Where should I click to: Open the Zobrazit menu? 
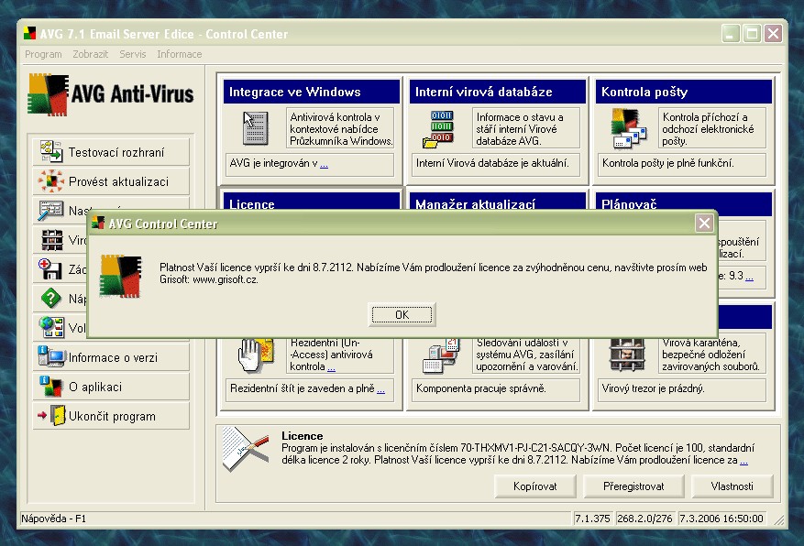[x=91, y=54]
